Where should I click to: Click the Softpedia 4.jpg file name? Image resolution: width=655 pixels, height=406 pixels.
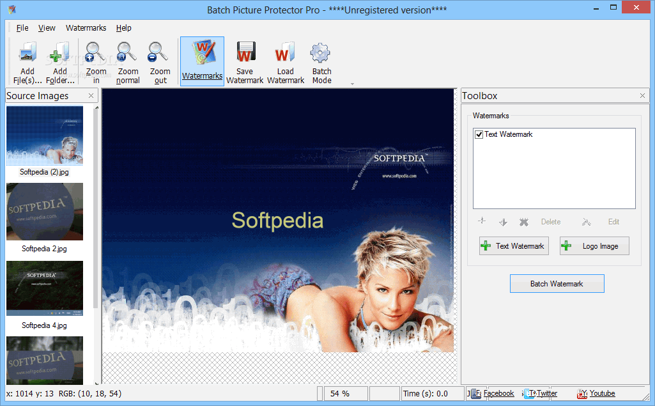point(44,325)
